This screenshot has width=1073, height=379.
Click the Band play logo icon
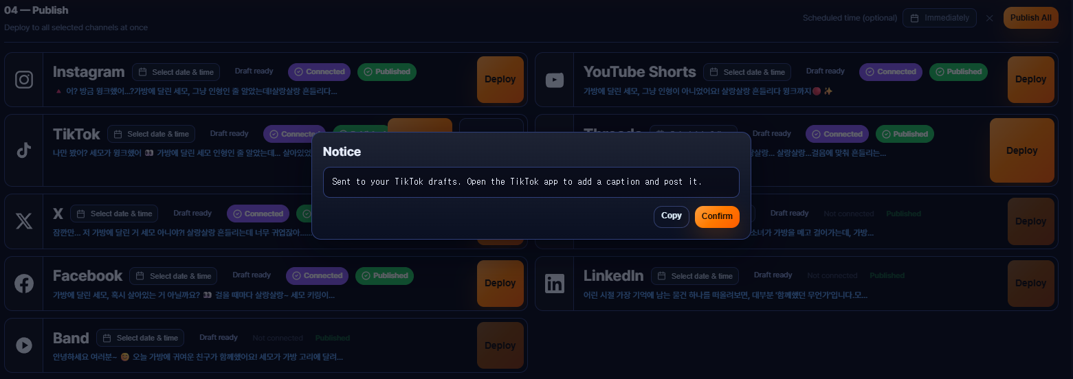pos(24,345)
